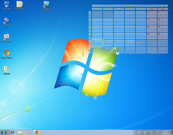
Task: Launch the SnagIt 9 shortcut
Action: tap(7, 21)
